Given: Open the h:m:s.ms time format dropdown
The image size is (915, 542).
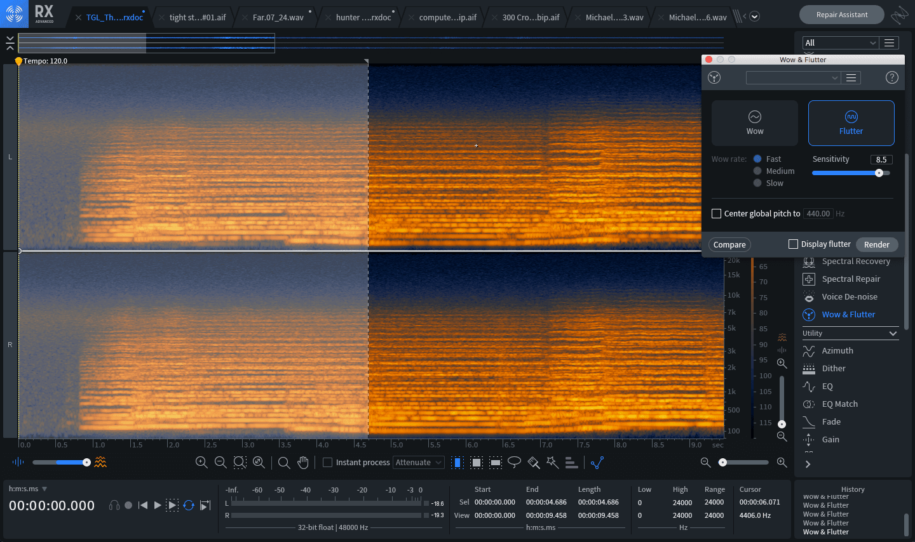Looking at the screenshot, I should coord(28,489).
